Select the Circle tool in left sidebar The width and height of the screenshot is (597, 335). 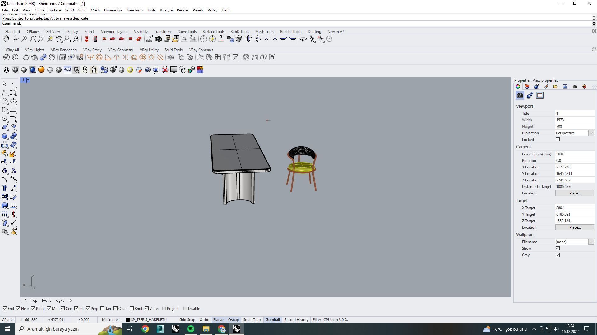point(5,101)
